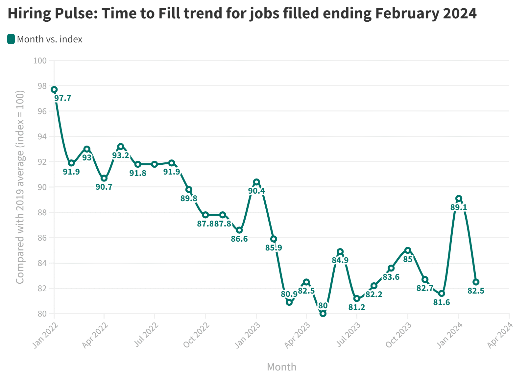Select the January 2024 peak at 89.1
530x380 pixels.
pos(459,199)
